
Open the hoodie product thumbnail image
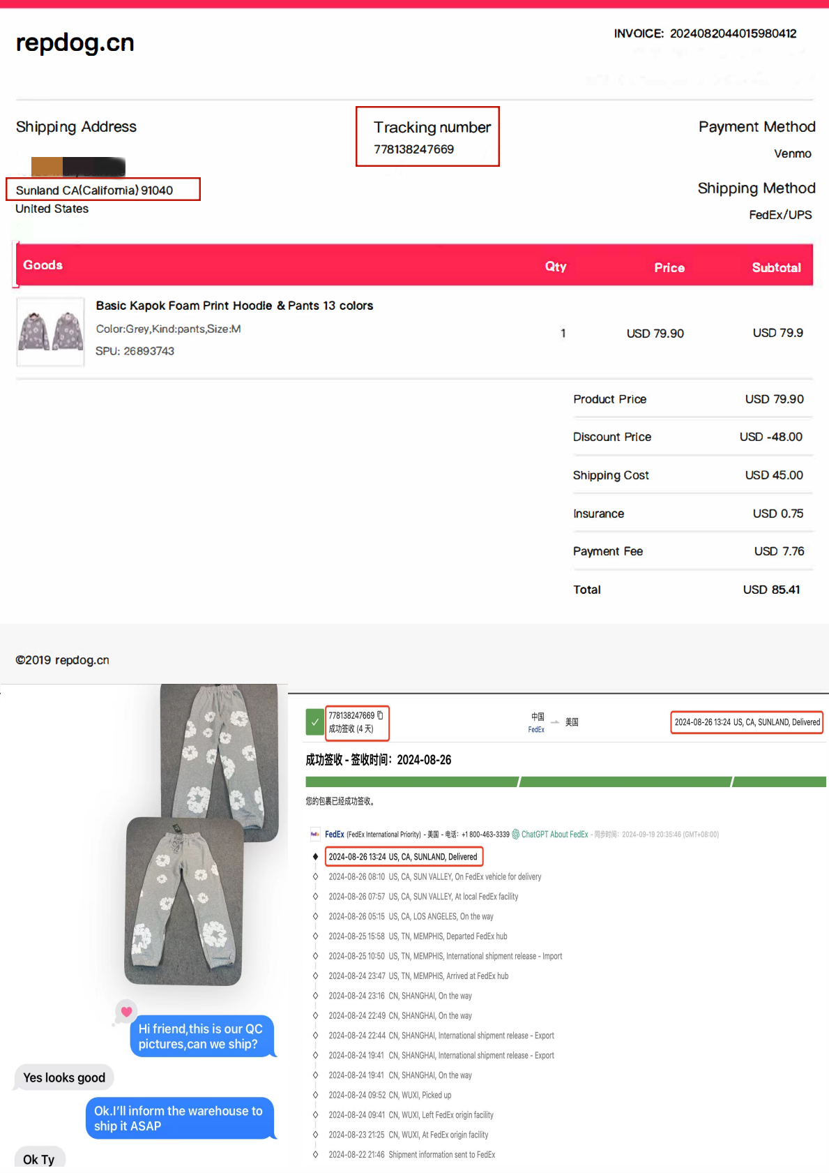[x=50, y=331]
